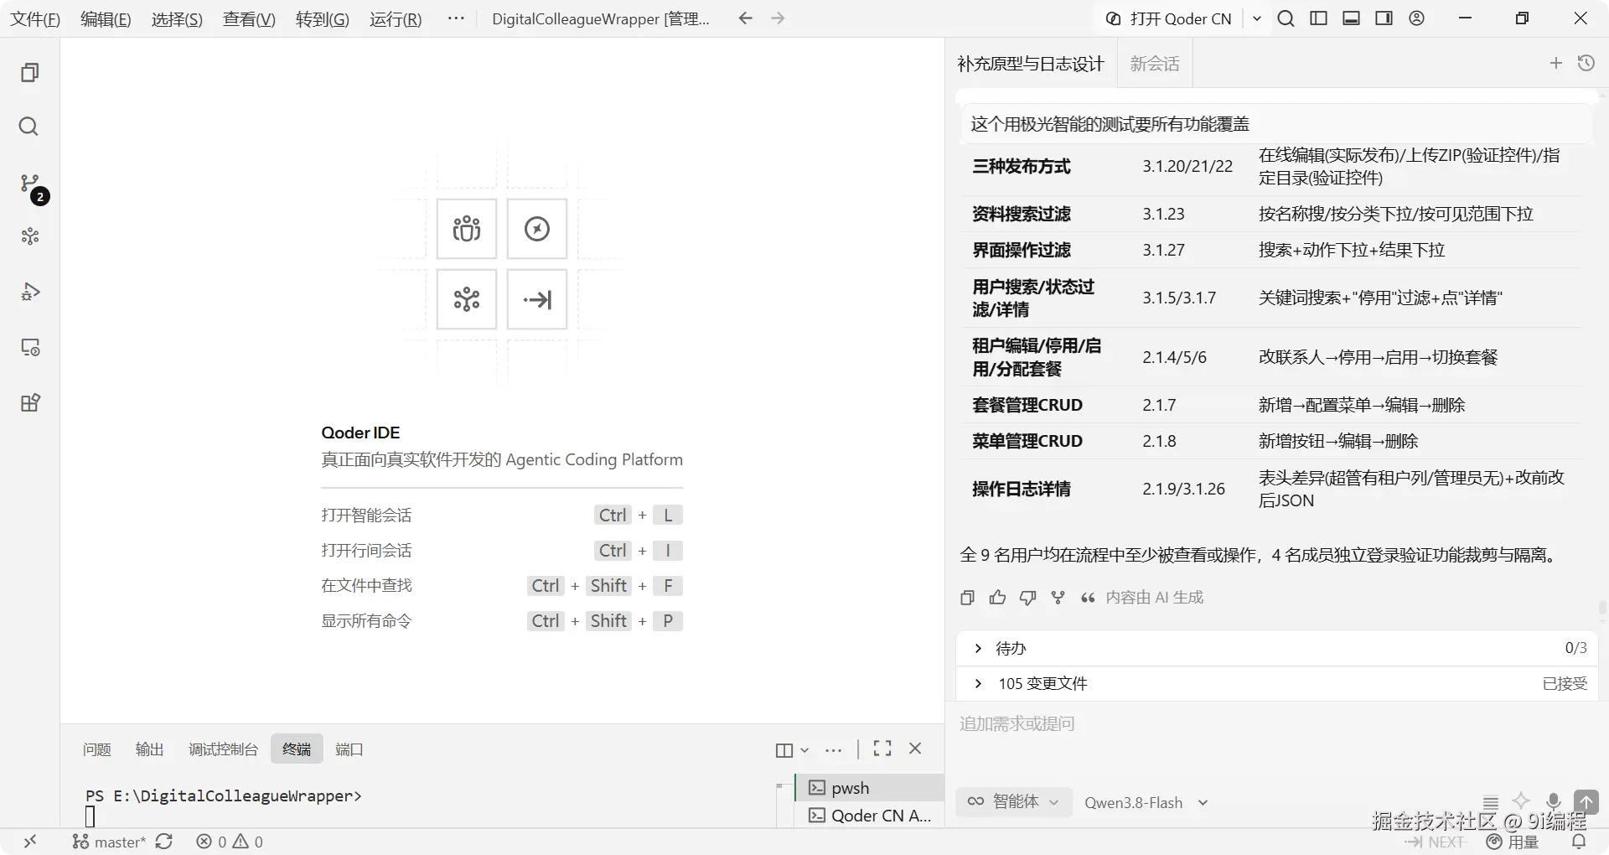1609x855 pixels.
Task: Close the terminal panel
Action: coord(915,749)
